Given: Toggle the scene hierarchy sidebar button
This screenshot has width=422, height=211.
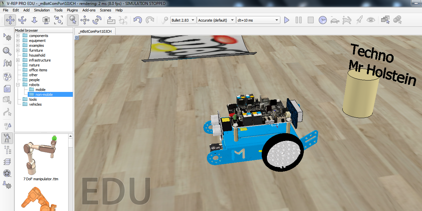Looking at the screenshot, I should (x=7, y=150).
